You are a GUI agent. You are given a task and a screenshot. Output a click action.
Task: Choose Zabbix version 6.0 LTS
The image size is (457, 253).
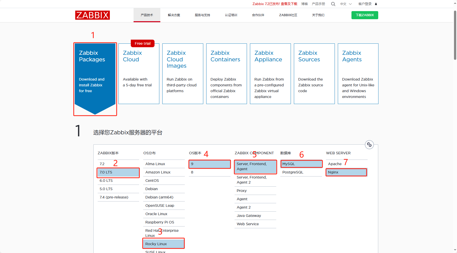[x=118, y=181]
